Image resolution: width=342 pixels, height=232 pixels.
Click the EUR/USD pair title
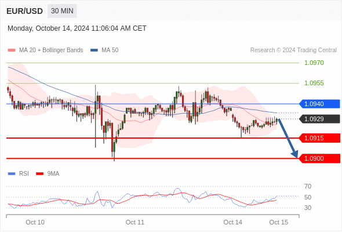[25, 11]
